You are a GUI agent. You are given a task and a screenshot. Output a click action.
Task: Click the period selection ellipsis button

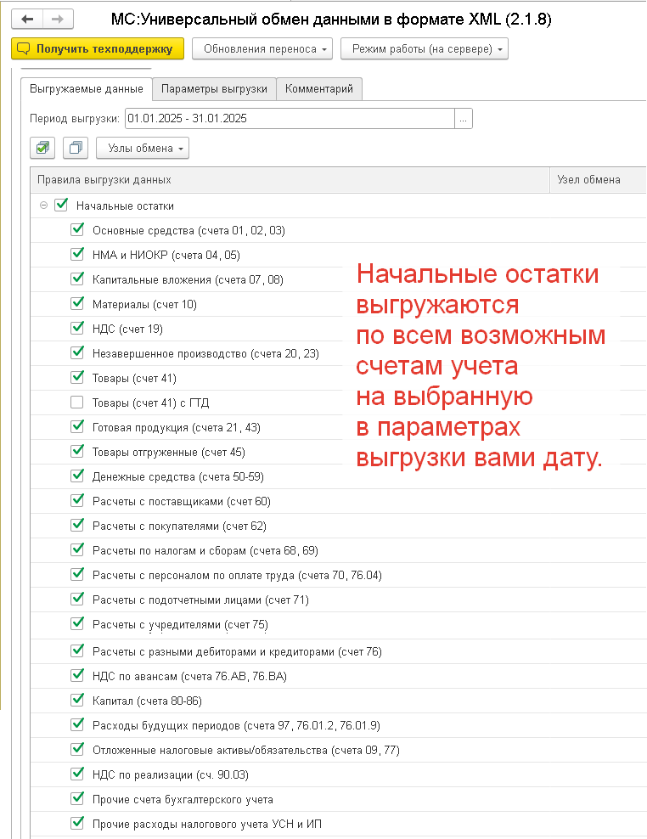[x=464, y=118]
